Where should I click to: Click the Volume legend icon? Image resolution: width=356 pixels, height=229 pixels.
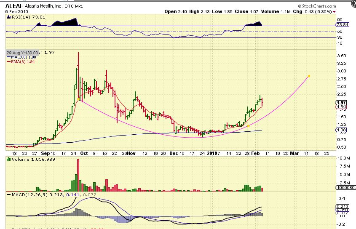coord(8,160)
